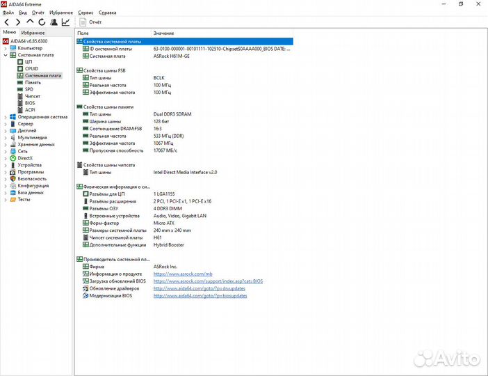Expand the Сервер tree node

coord(6,124)
